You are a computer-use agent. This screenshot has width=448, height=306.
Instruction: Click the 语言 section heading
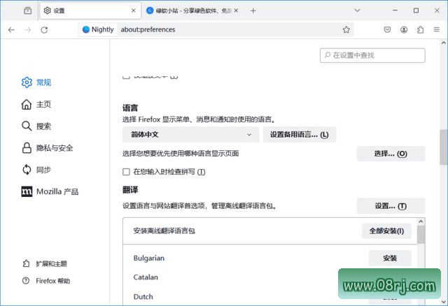(x=130, y=108)
